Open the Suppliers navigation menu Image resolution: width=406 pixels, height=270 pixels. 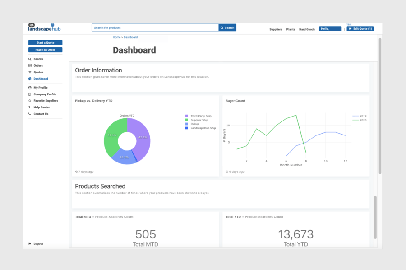coord(275,29)
